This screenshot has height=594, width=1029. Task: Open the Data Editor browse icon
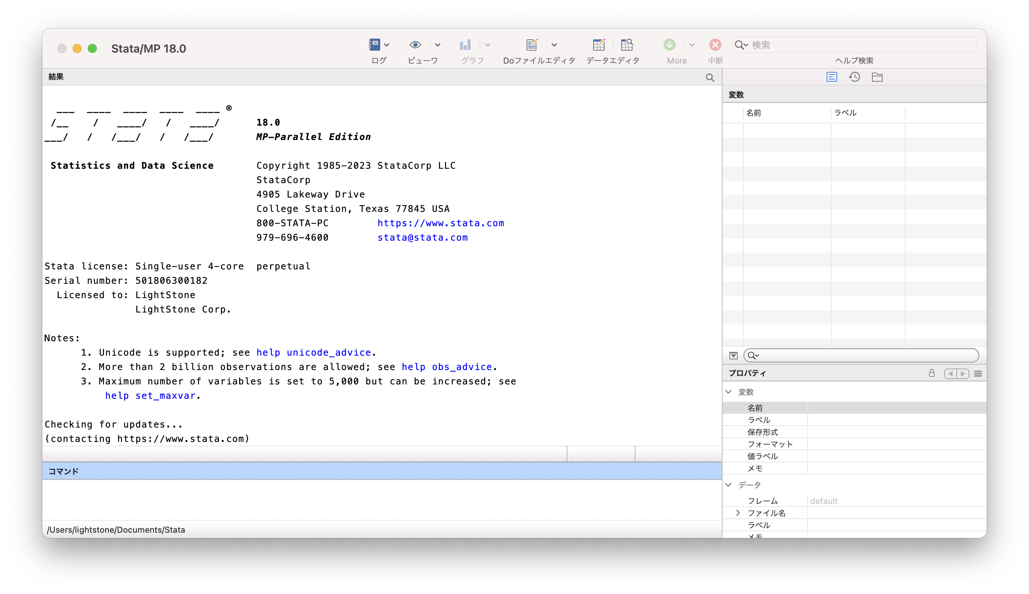pyautogui.click(x=627, y=45)
